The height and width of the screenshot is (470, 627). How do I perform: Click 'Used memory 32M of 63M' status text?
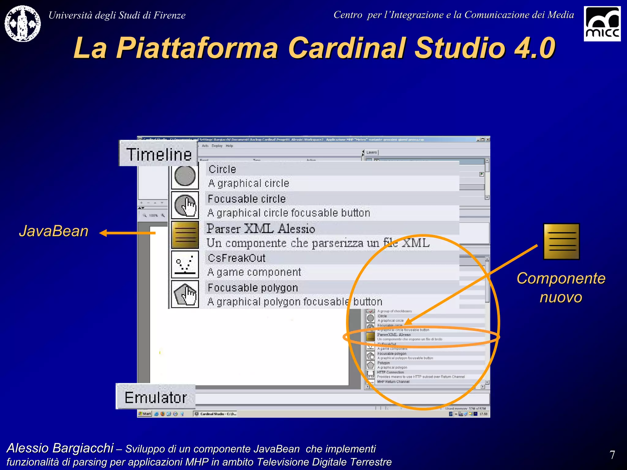tap(466, 408)
